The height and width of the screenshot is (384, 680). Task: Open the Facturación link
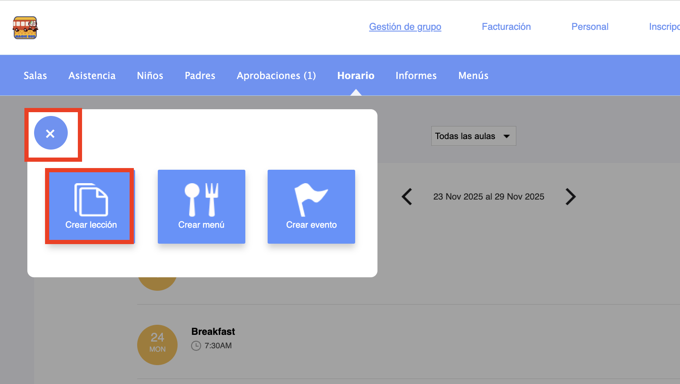click(506, 27)
